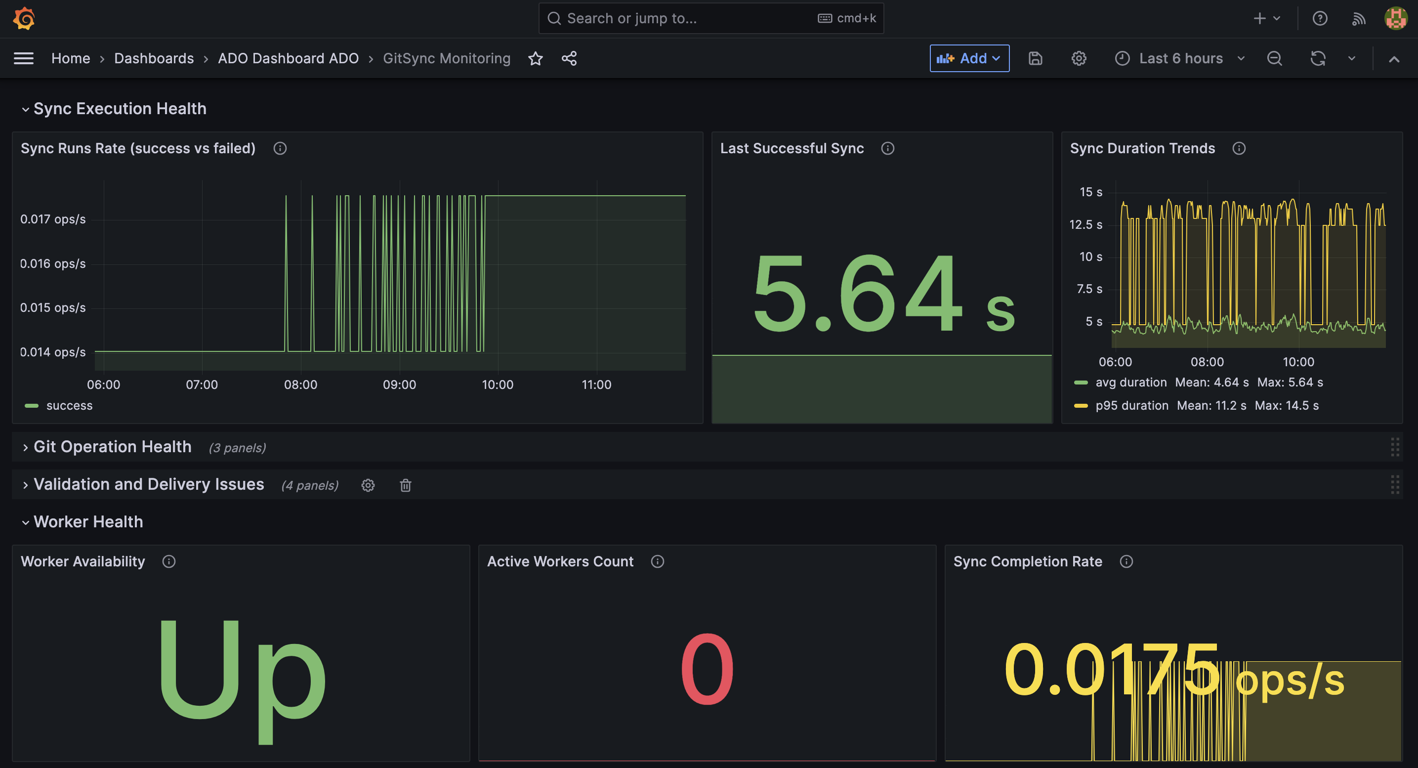This screenshot has height=768, width=1418.
Task: Click the Mean: 4.64 s legend value
Action: tap(1211, 382)
